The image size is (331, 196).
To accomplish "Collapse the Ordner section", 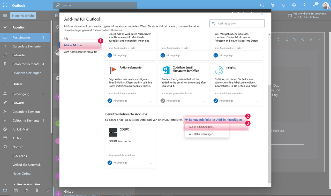I will tap(5, 84).
